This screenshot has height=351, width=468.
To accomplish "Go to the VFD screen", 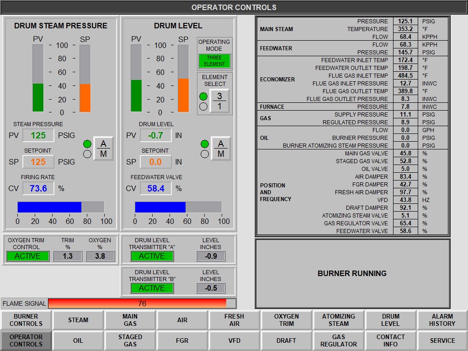I will (x=234, y=340).
